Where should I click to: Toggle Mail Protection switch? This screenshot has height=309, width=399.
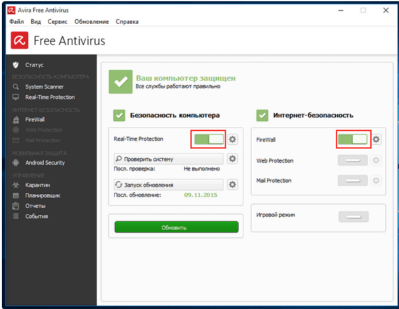click(352, 181)
